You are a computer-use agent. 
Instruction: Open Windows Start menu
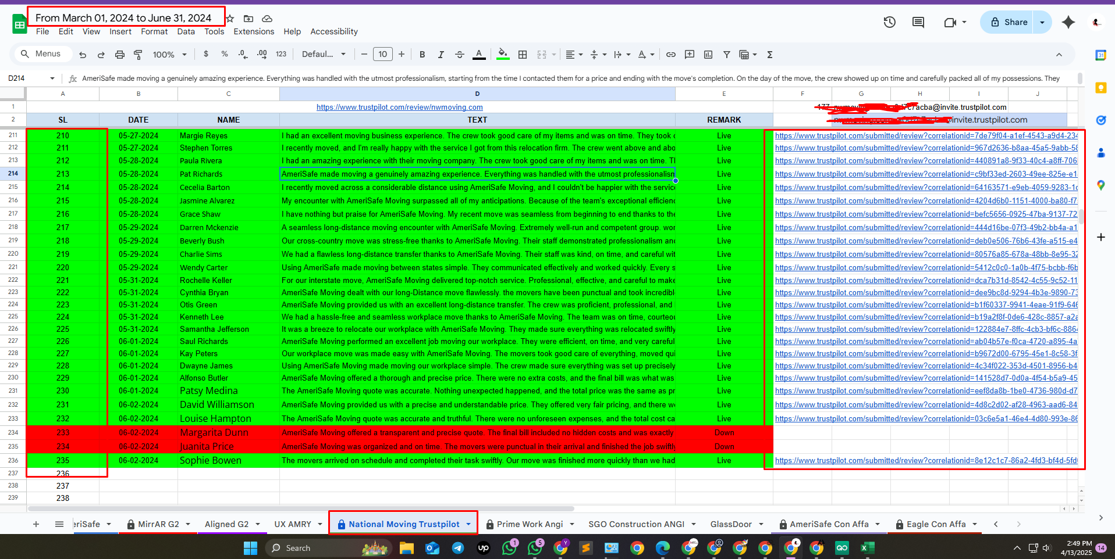[250, 548]
